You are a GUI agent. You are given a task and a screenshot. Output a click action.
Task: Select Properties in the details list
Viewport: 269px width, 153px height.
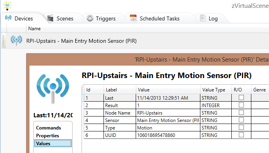47,136
